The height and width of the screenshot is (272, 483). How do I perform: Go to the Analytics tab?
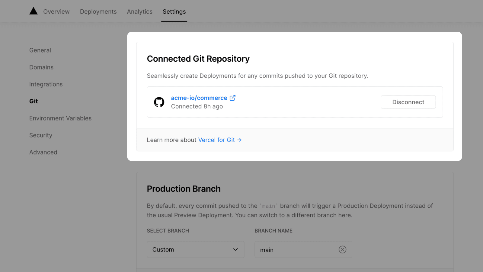click(139, 11)
